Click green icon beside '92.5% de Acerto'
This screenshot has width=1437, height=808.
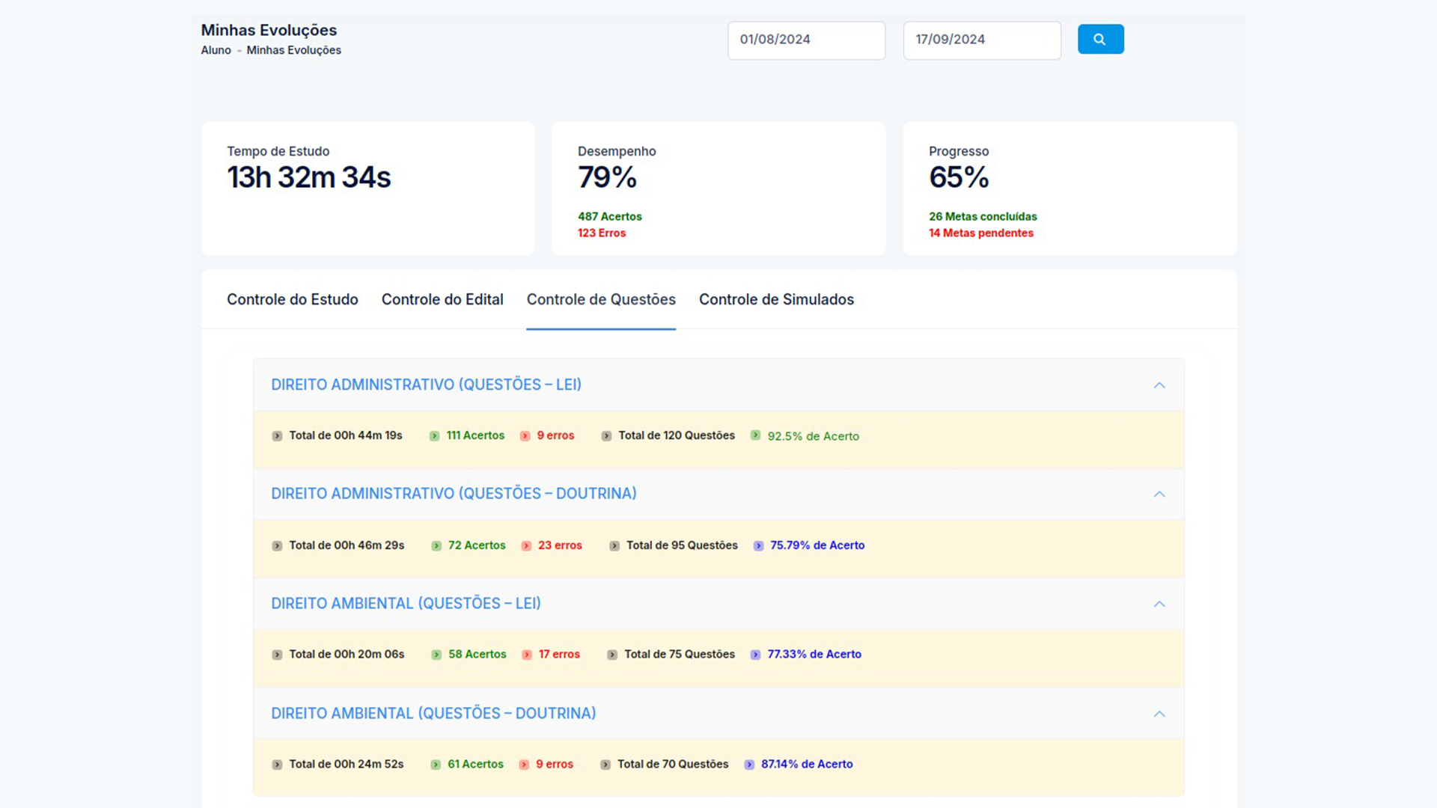755,435
